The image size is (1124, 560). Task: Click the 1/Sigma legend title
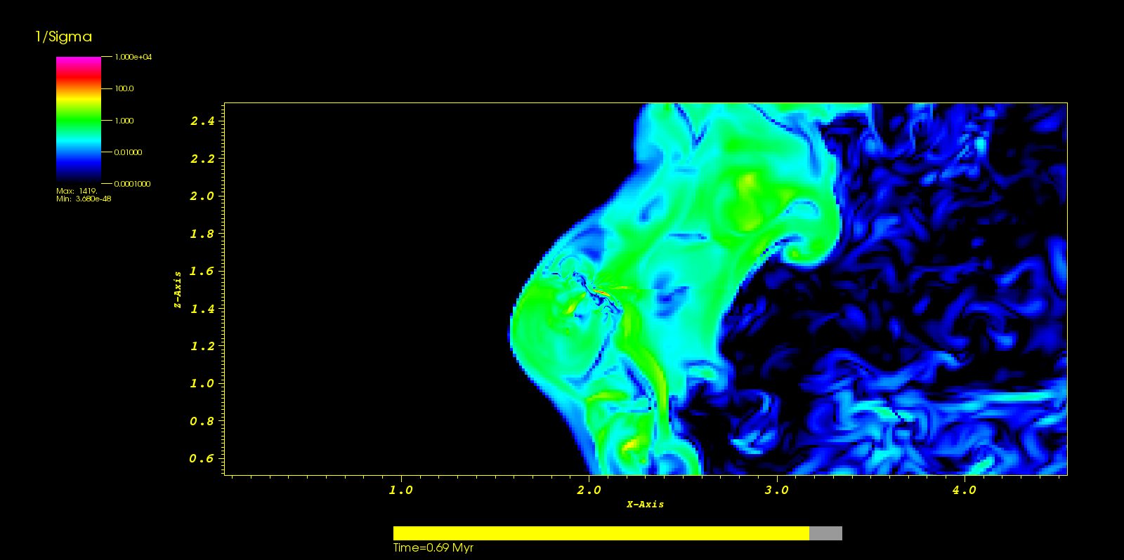[64, 37]
